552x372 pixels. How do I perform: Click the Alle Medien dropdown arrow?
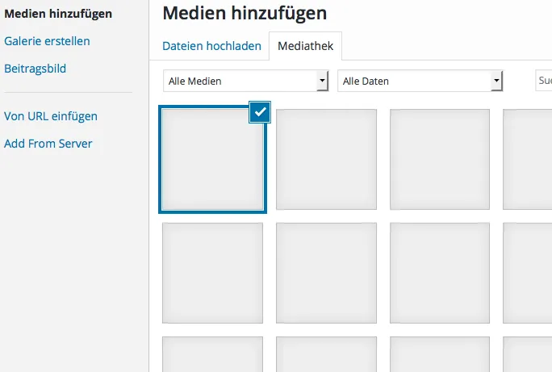pos(322,81)
